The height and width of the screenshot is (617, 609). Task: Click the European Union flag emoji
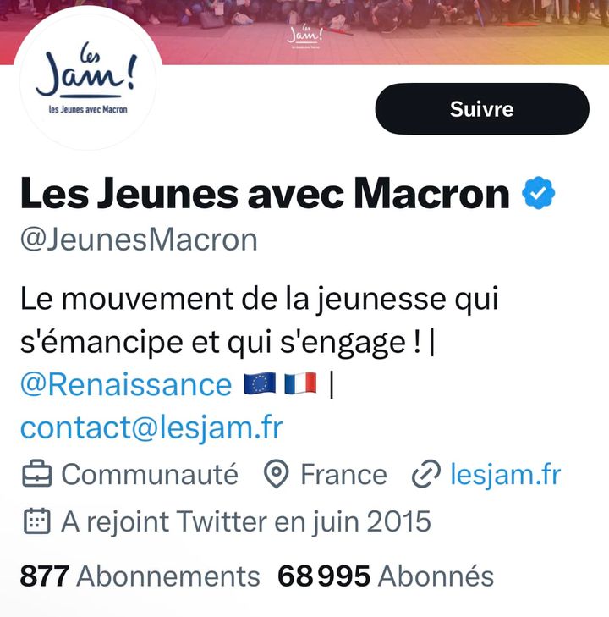260,384
